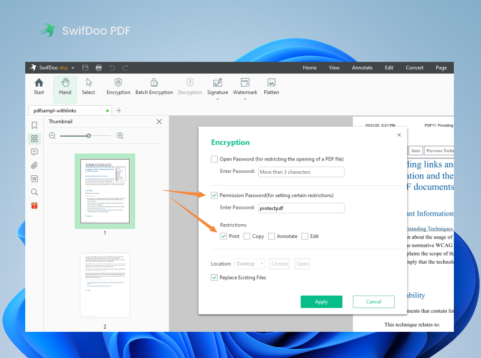The image size is (481, 358).
Task: Click the Permission Password field with protectpdf
Action: pos(301,208)
